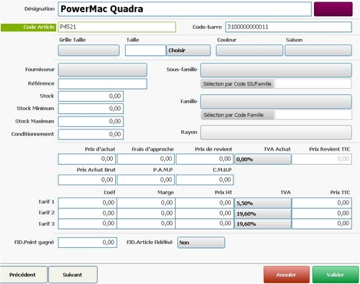The image size is (360, 284).
Task: Click the purple color swatch next to Désignation
Action: [x=333, y=9]
